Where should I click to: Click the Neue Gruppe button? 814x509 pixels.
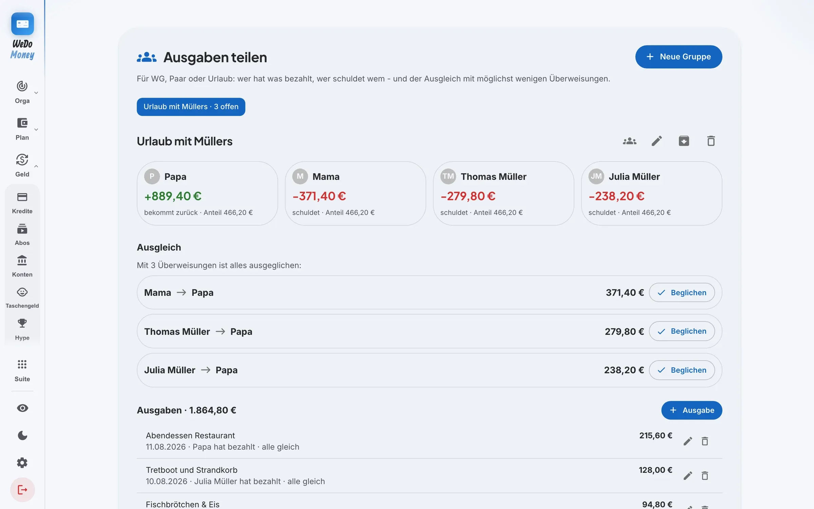coord(678,57)
